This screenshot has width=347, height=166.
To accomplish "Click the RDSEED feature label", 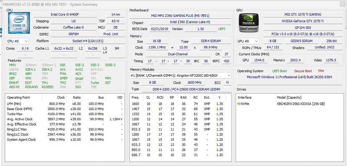I will [48, 87].
